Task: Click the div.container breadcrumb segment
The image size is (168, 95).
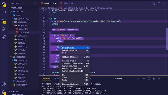Action: tap(106, 8)
